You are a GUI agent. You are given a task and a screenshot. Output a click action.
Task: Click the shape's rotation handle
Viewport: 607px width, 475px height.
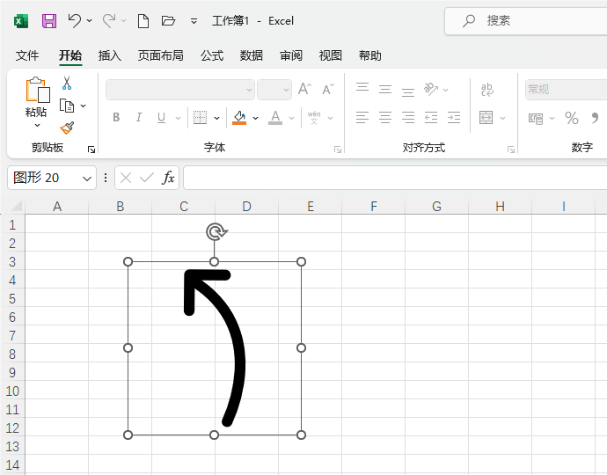(x=215, y=232)
